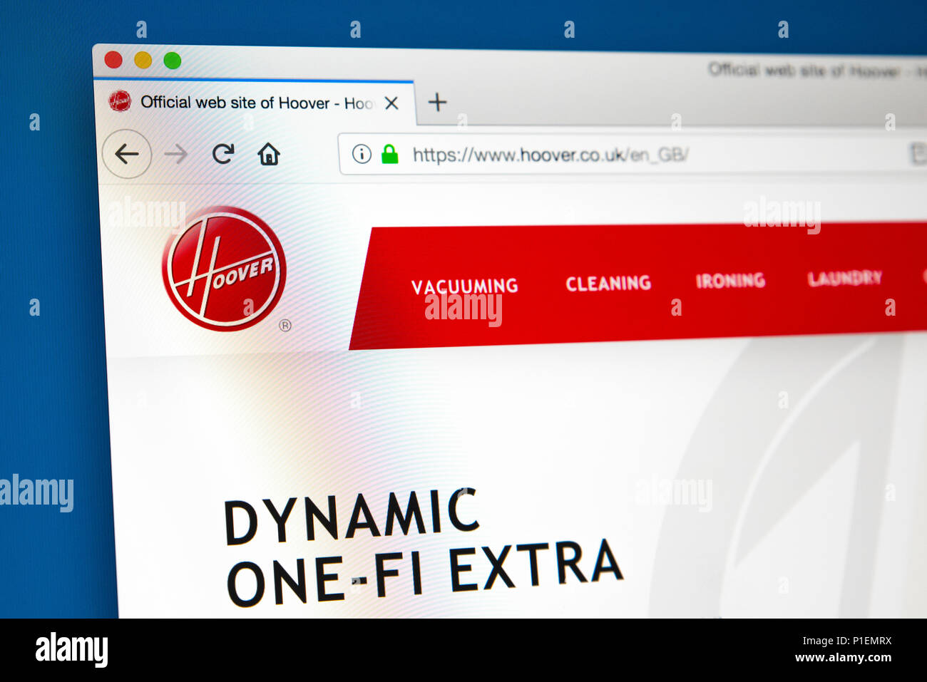The image size is (927, 682).
Task: Close the Official web site of Hoover tab
Action: [391, 103]
